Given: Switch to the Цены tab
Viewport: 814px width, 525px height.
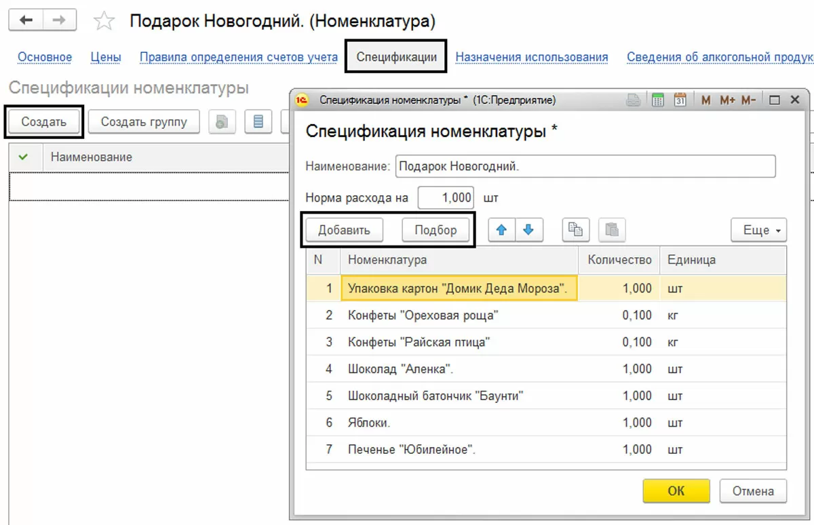Looking at the screenshot, I should [106, 57].
